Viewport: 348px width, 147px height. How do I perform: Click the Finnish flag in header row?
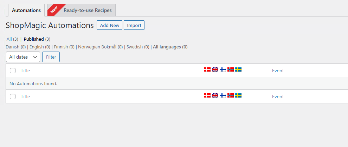(223, 69)
